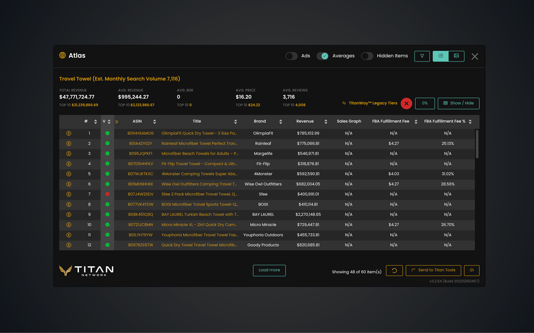Screen dimensions: 534x333
Task: Open ASIN link B01A4ZY02Y
Action: [141, 144]
